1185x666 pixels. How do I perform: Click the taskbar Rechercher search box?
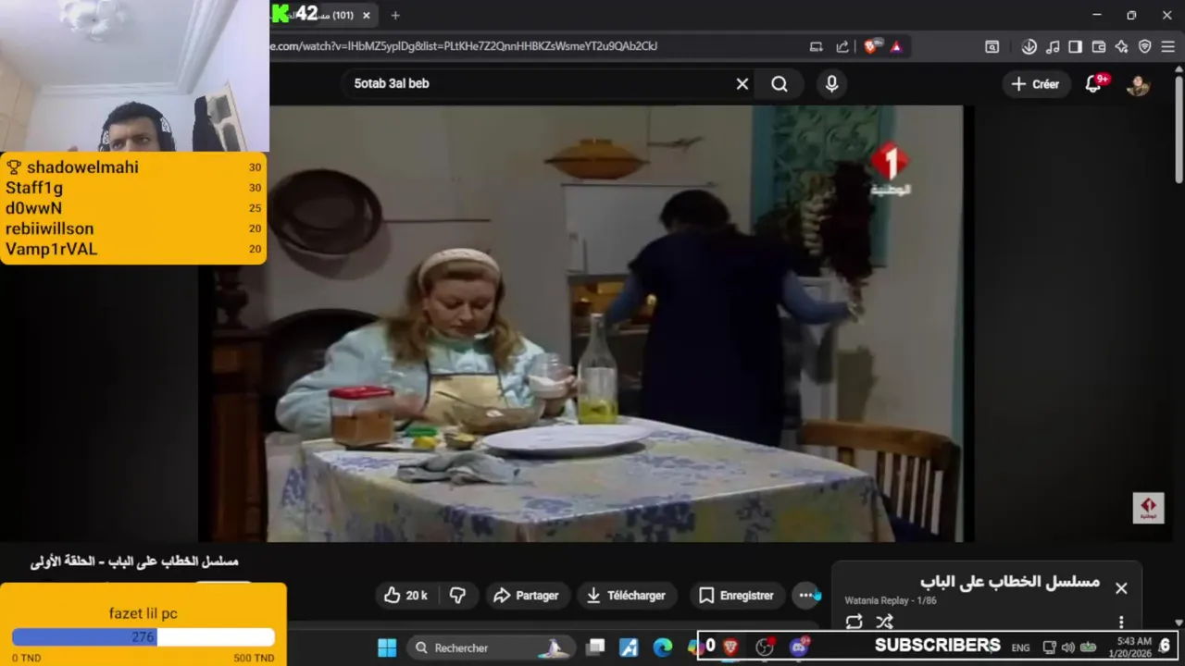491,647
